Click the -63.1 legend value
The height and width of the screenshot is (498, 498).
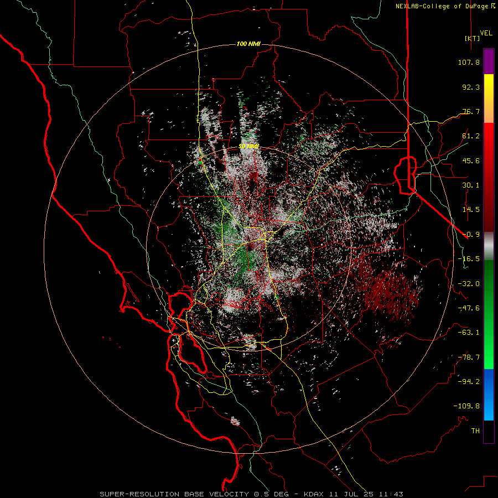coord(469,333)
